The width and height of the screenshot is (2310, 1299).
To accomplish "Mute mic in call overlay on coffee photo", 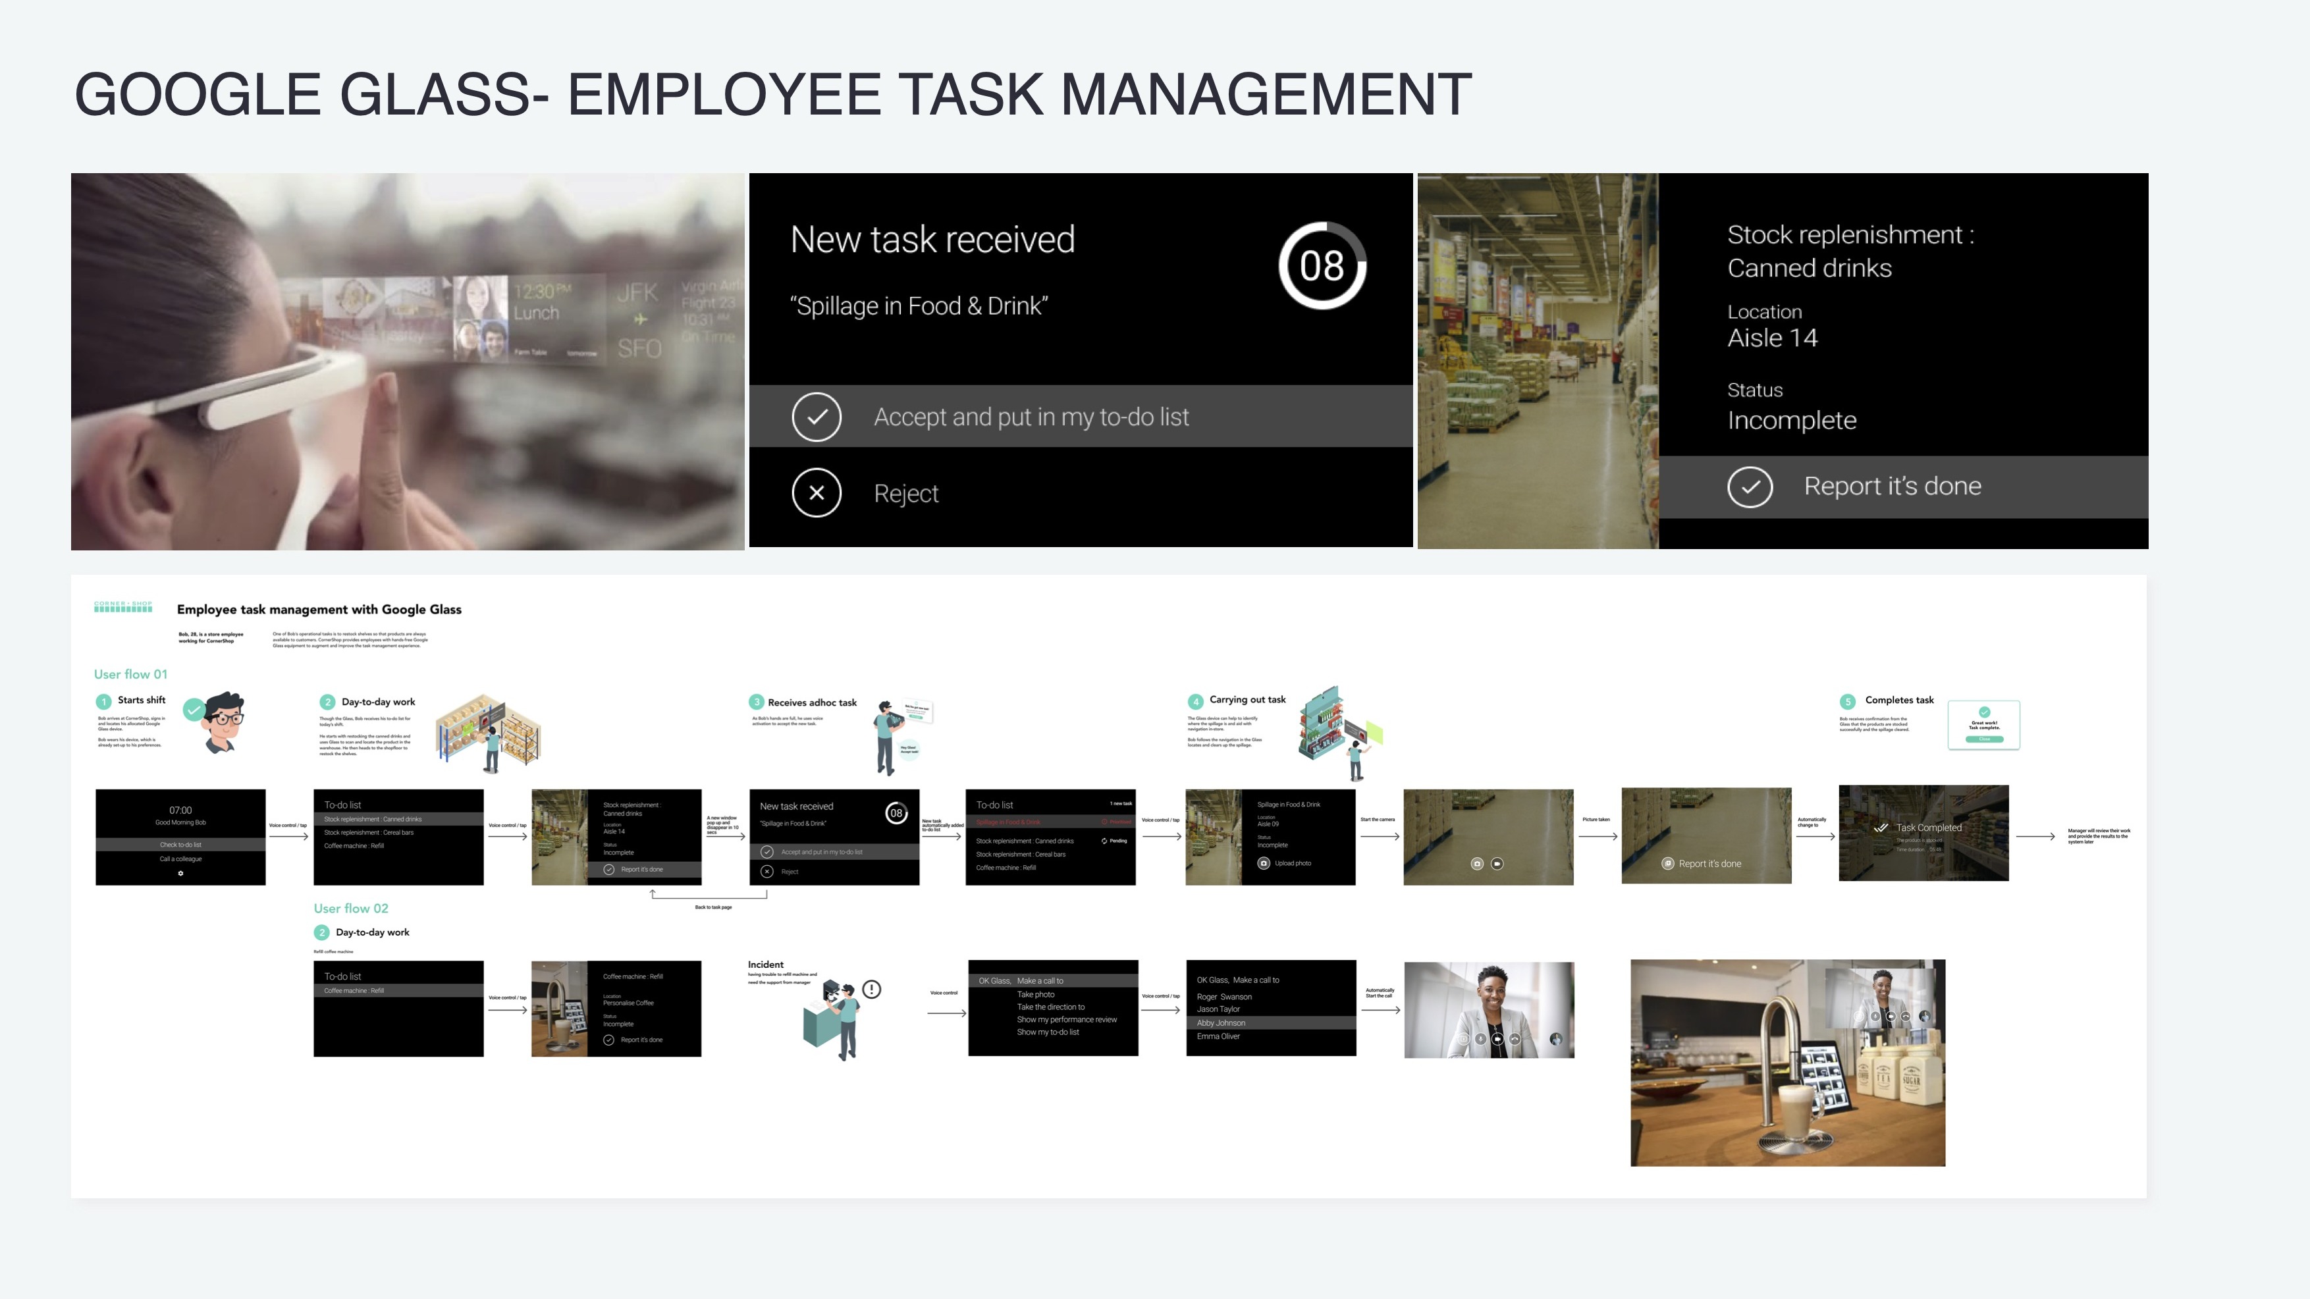I will click(x=1876, y=1016).
